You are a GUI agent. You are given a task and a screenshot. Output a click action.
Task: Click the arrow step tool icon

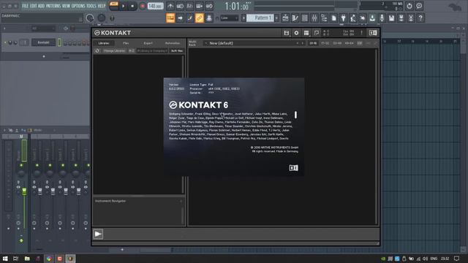[180, 18]
